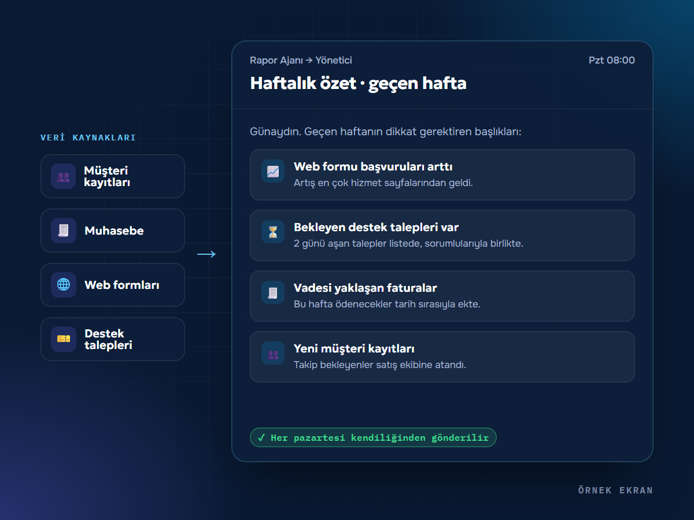Select the Muhasebe data source label
Screen dimensions: 694x520
coord(114,231)
